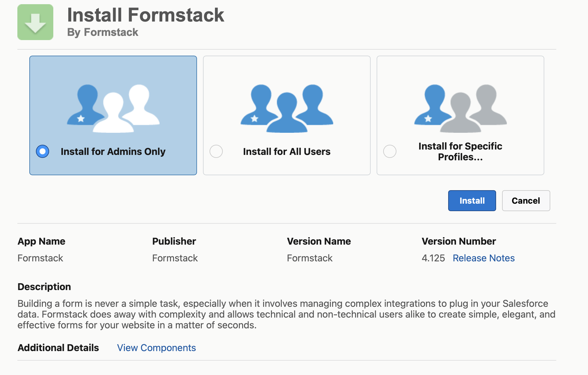Image resolution: width=588 pixels, height=375 pixels.
Task: Open the View Components link
Action: pos(156,348)
